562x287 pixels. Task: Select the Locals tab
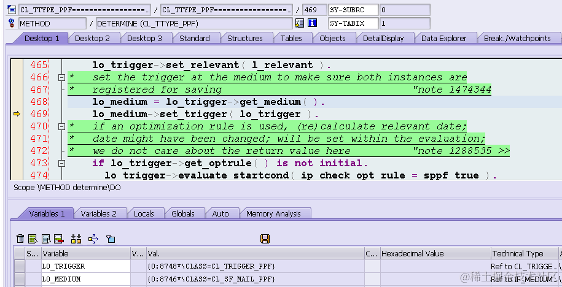[144, 213]
